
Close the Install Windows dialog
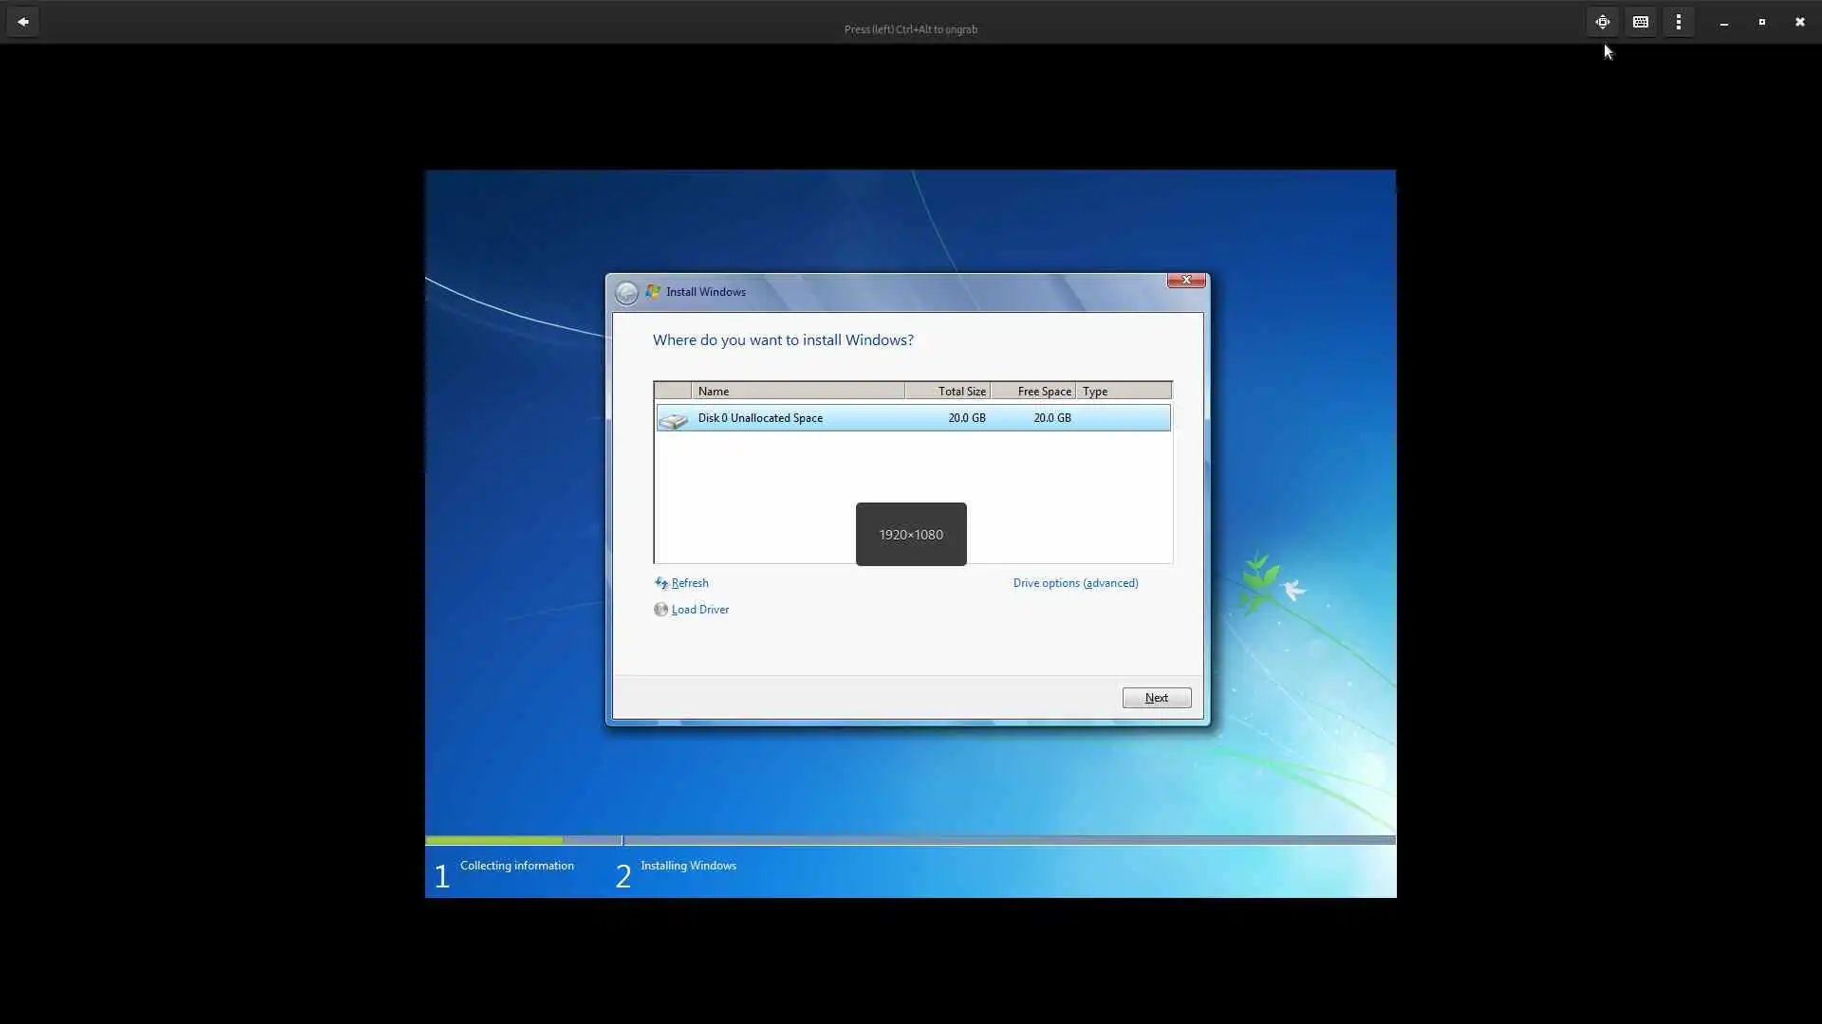[x=1185, y=280]
